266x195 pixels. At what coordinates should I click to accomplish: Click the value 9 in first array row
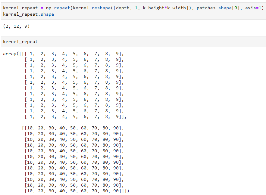[x=117, y=54]
